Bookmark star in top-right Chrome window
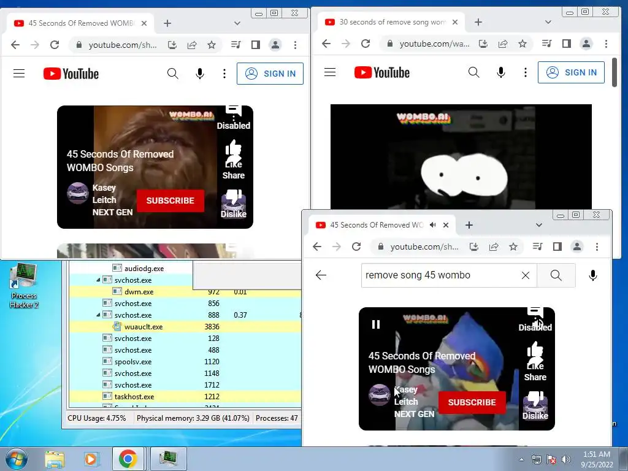The height and width of the screenshot is (471, 628). click(x=523, y=44)
